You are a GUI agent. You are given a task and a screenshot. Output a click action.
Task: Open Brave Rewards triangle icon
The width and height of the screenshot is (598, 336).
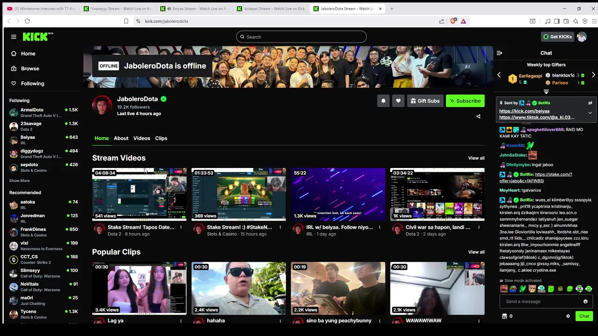click(x=463, y=21)
